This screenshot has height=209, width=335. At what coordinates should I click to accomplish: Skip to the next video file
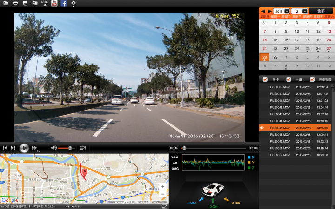[13, 148]
